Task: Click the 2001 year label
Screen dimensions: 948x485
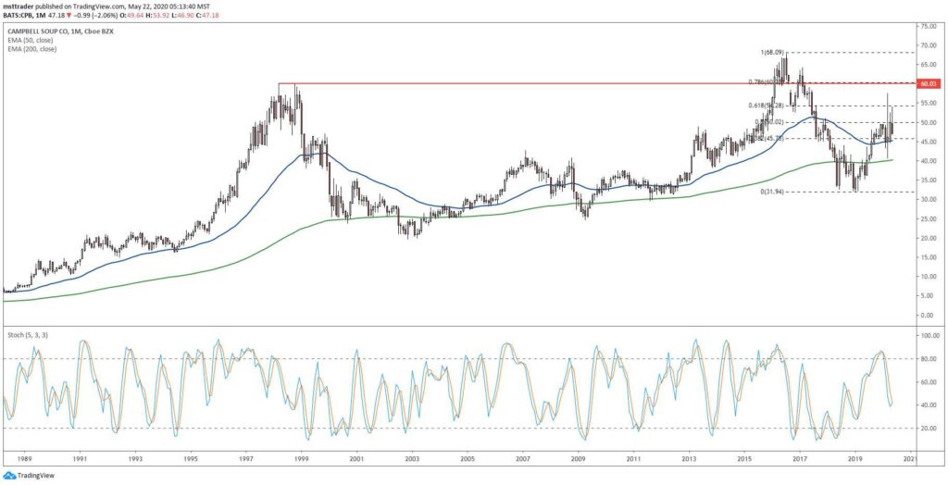Action: click(x=356, y=460)
